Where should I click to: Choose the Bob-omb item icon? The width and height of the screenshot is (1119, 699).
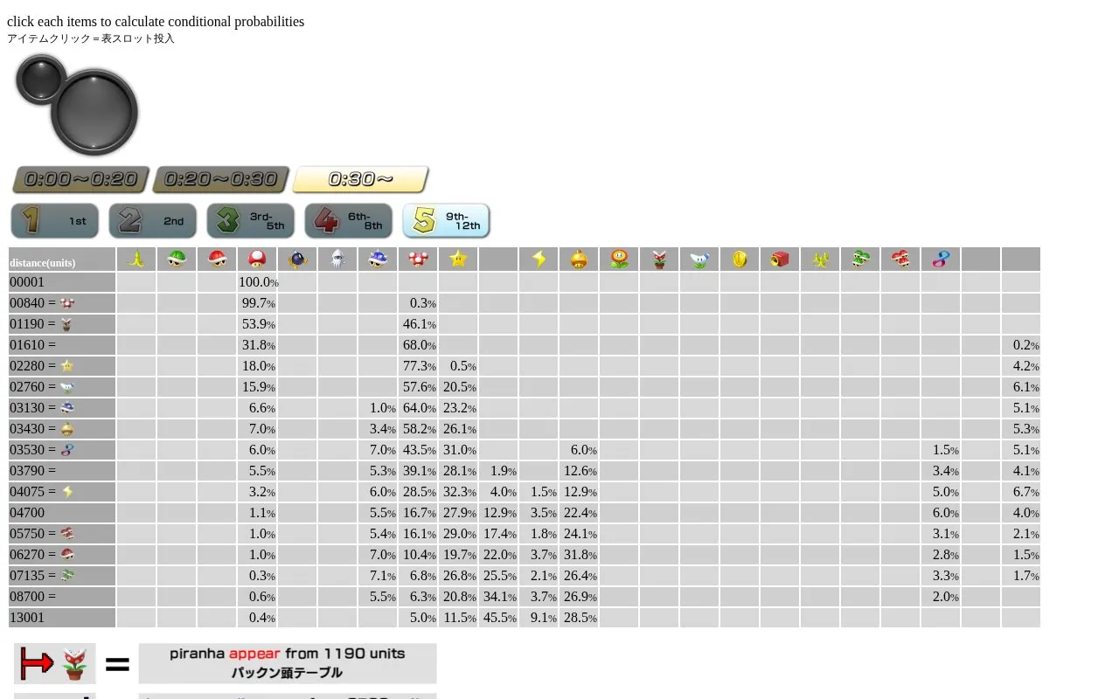click(x=297, y=259)
